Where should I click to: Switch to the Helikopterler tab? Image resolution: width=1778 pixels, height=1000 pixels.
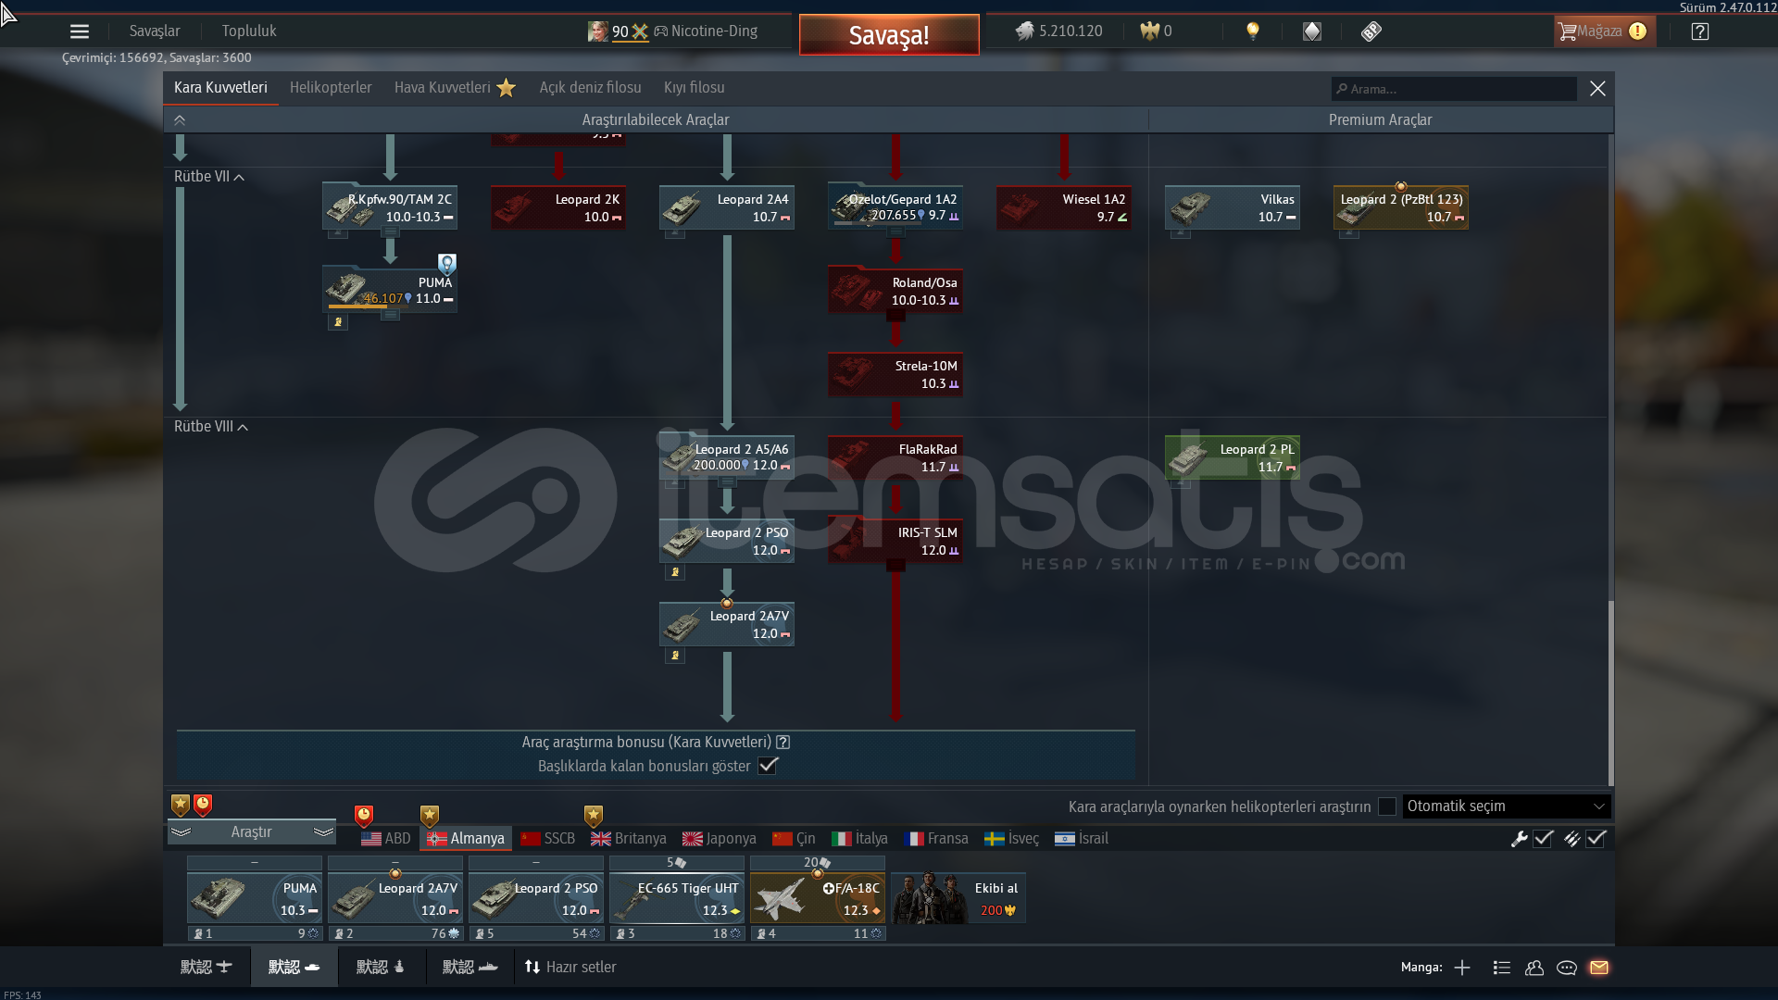point(331,88)
